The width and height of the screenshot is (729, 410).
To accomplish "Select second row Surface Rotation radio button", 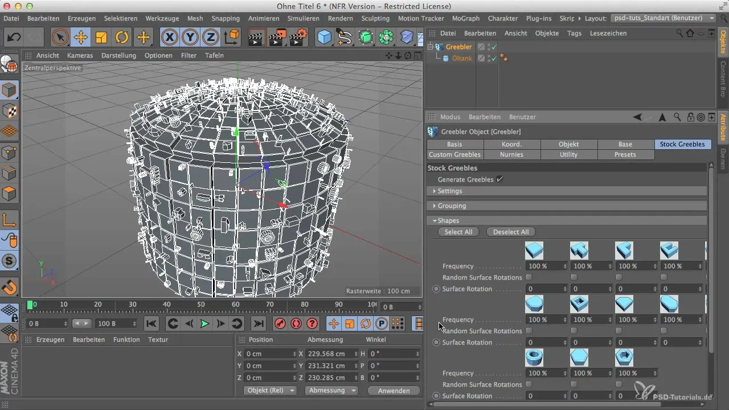I will click(x=436, y=342).
